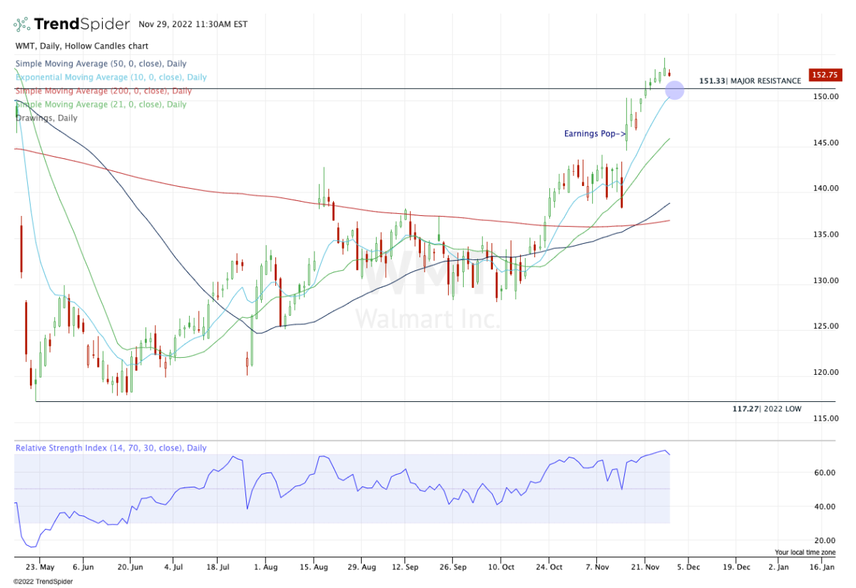Select the Simple Moving Average 200 legend
The width and height of the screenshot is (856, 588).
[x=103, y=91]
